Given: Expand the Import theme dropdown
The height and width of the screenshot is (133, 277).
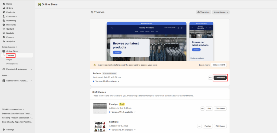Looking at the screenshot, I should click(x=221, y=12).
